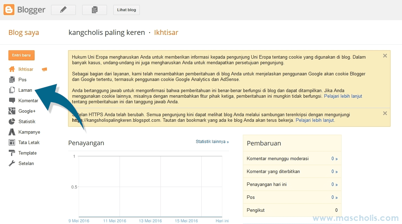Open the Pelajari lebih lanjut link

tap(343, 96)
